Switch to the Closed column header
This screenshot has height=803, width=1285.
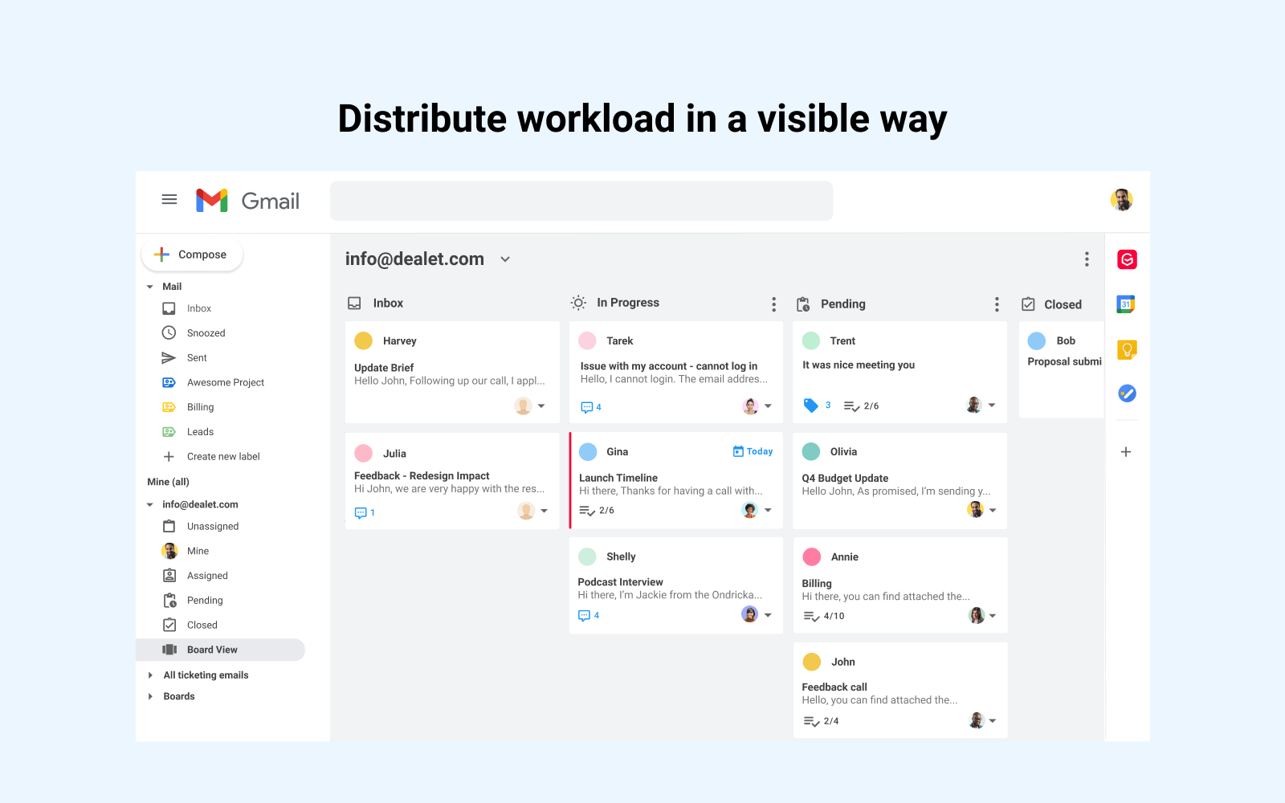click(x=1062, y=304)
